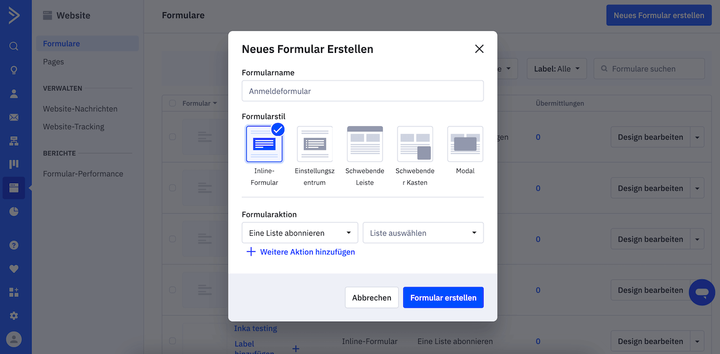720x354 pixels.
Task: Check the first form row checkbox
Action: pos(172,137)
